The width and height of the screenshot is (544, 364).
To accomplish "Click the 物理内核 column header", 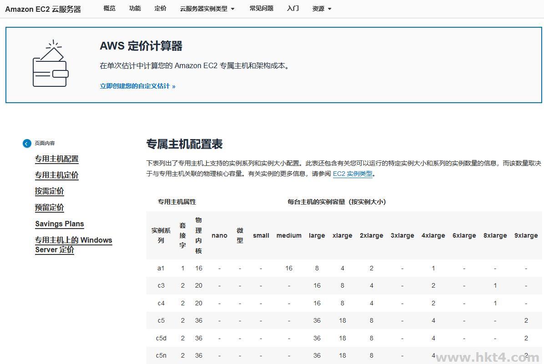I will pyautogui.click(x=198, y=235).
